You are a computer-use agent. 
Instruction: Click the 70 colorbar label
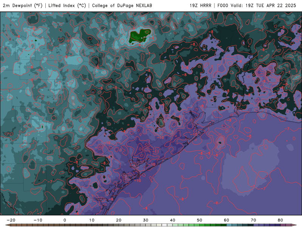[x=253, y=220]
